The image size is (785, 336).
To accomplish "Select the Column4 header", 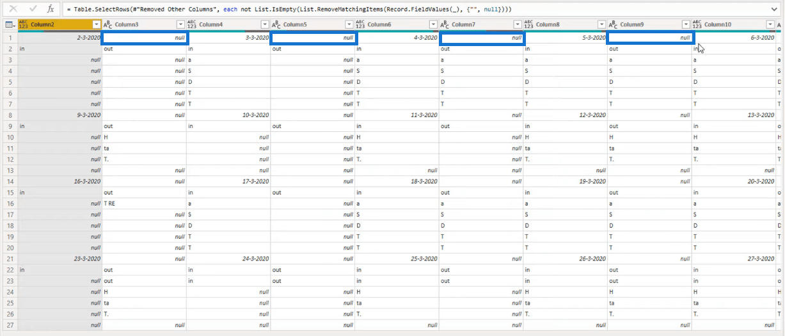I will click(228, 24).
